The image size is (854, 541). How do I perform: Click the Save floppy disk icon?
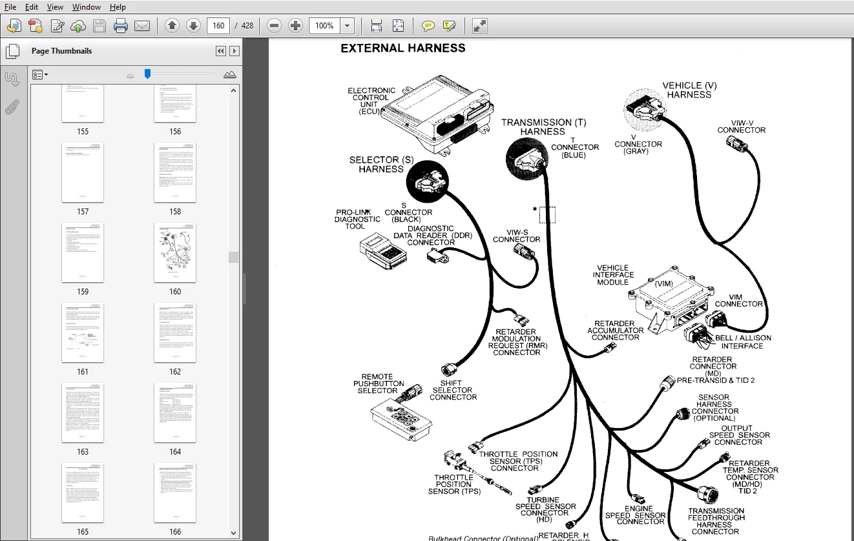99,26
